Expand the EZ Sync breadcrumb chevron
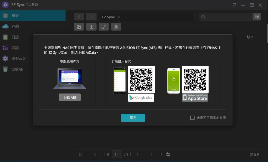Image resolution: width=268 pixels, height=162 pixels. pos(119,17)
